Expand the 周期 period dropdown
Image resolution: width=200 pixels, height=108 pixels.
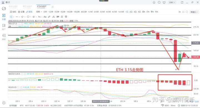[39, 12]
